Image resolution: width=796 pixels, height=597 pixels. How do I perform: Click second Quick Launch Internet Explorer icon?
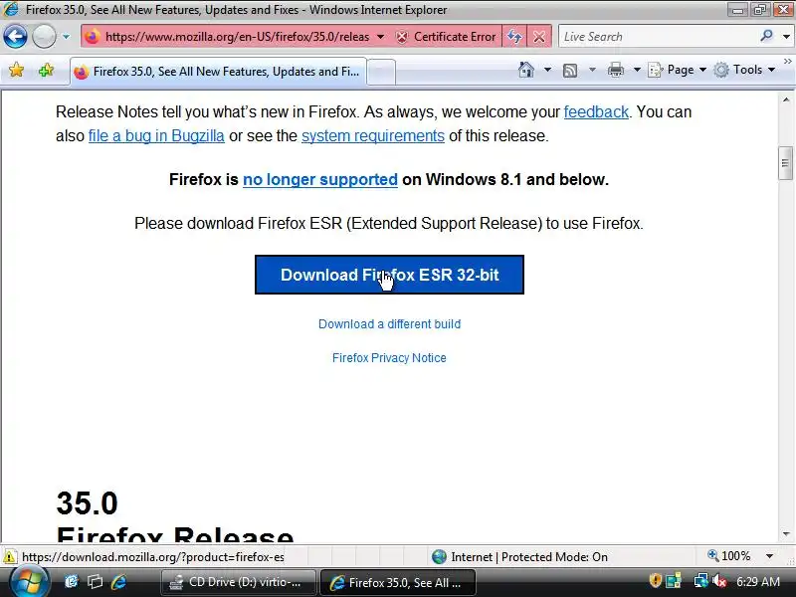(x=118, y=582)
